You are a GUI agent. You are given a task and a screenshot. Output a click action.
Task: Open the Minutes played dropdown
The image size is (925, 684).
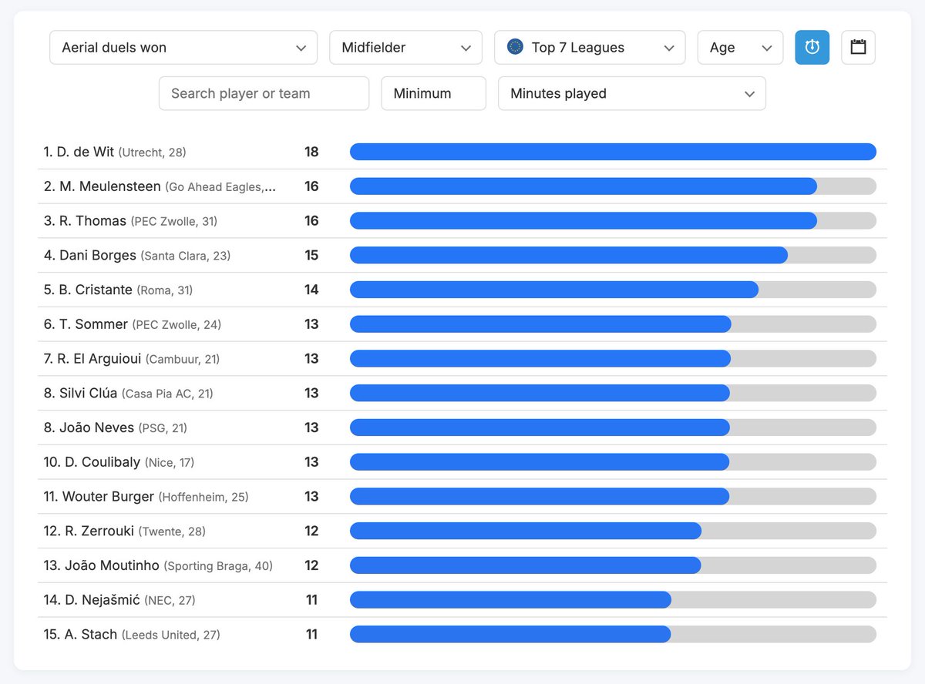[x=632, y=93]
